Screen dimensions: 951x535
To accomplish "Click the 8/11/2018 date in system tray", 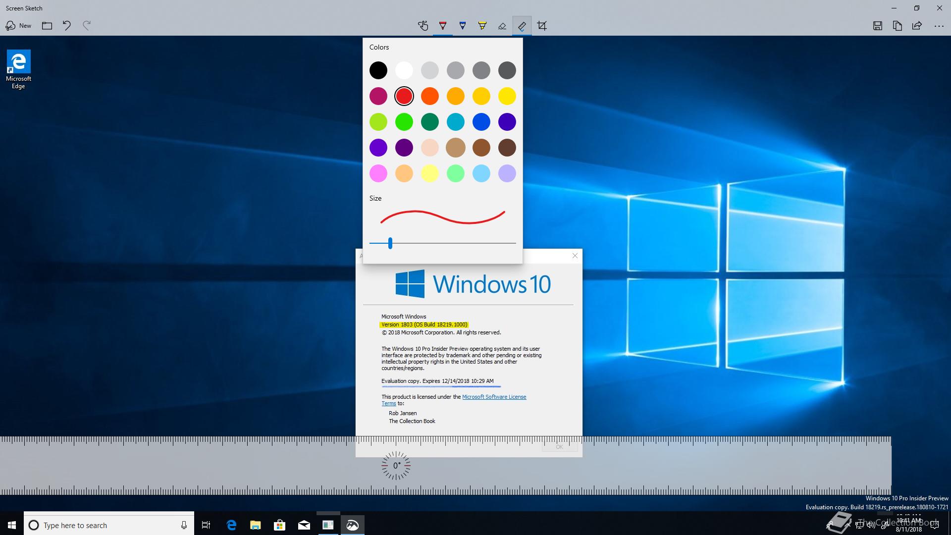I will [x=908, y=530].
